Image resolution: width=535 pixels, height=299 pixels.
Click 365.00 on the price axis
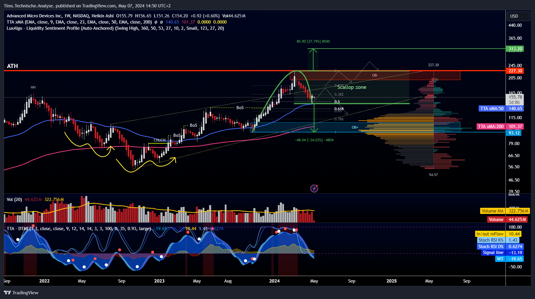click(x=515, y=38)
